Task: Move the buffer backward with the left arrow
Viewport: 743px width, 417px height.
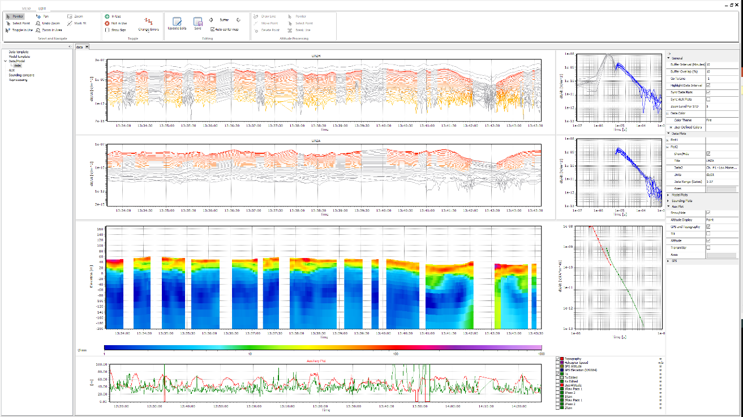Action: click(211, 19)
